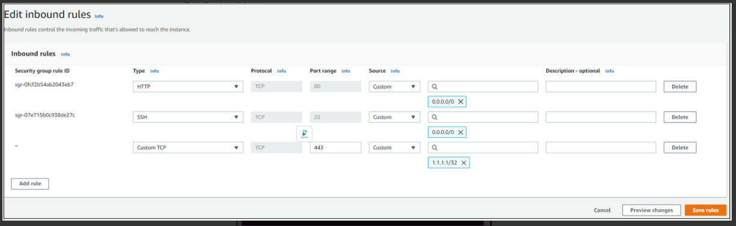Click the description field for HTTP rule
The image size is (736, 226).
click(601, 86)
